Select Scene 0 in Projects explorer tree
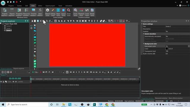 [x=9, y=26]
